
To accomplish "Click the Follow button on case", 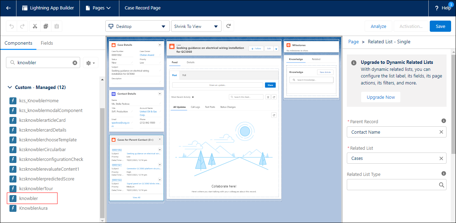I will pos(256,49).
